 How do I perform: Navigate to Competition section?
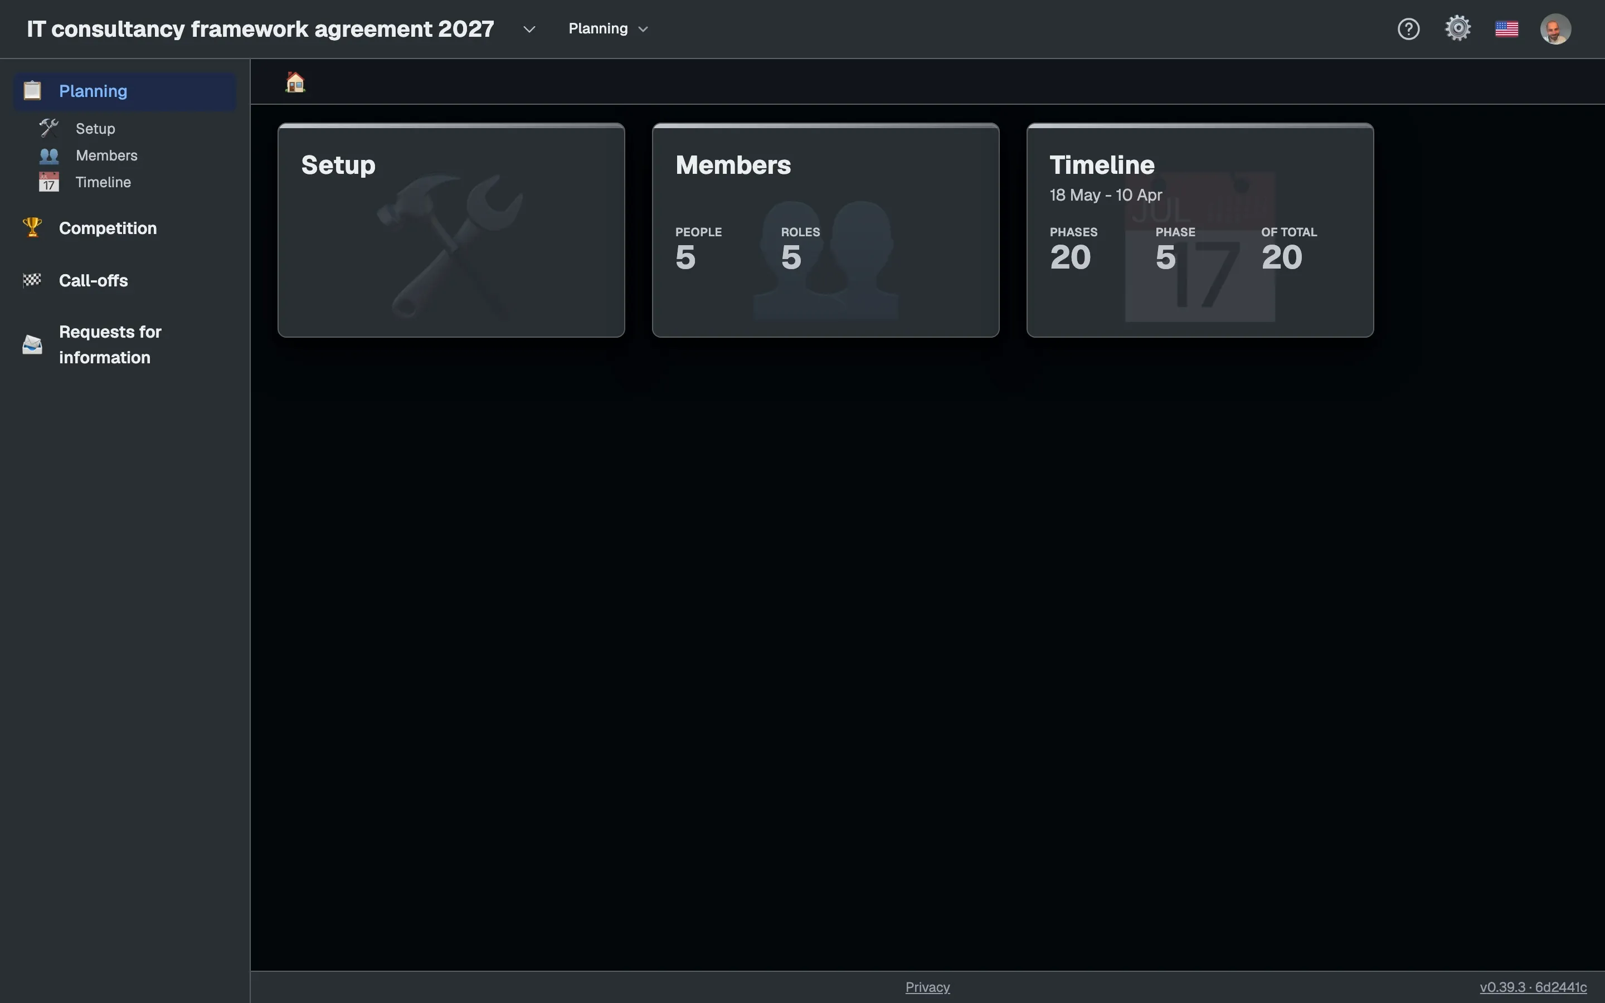(x=108, y=227)
